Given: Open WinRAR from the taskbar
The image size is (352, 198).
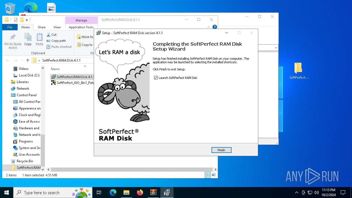Looking at the screenshot, I should click(x=153, y=193).
